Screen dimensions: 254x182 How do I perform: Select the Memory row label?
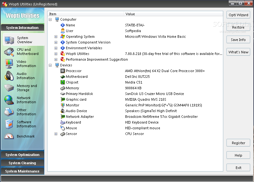pyautogui.click(x=72, y=88)
